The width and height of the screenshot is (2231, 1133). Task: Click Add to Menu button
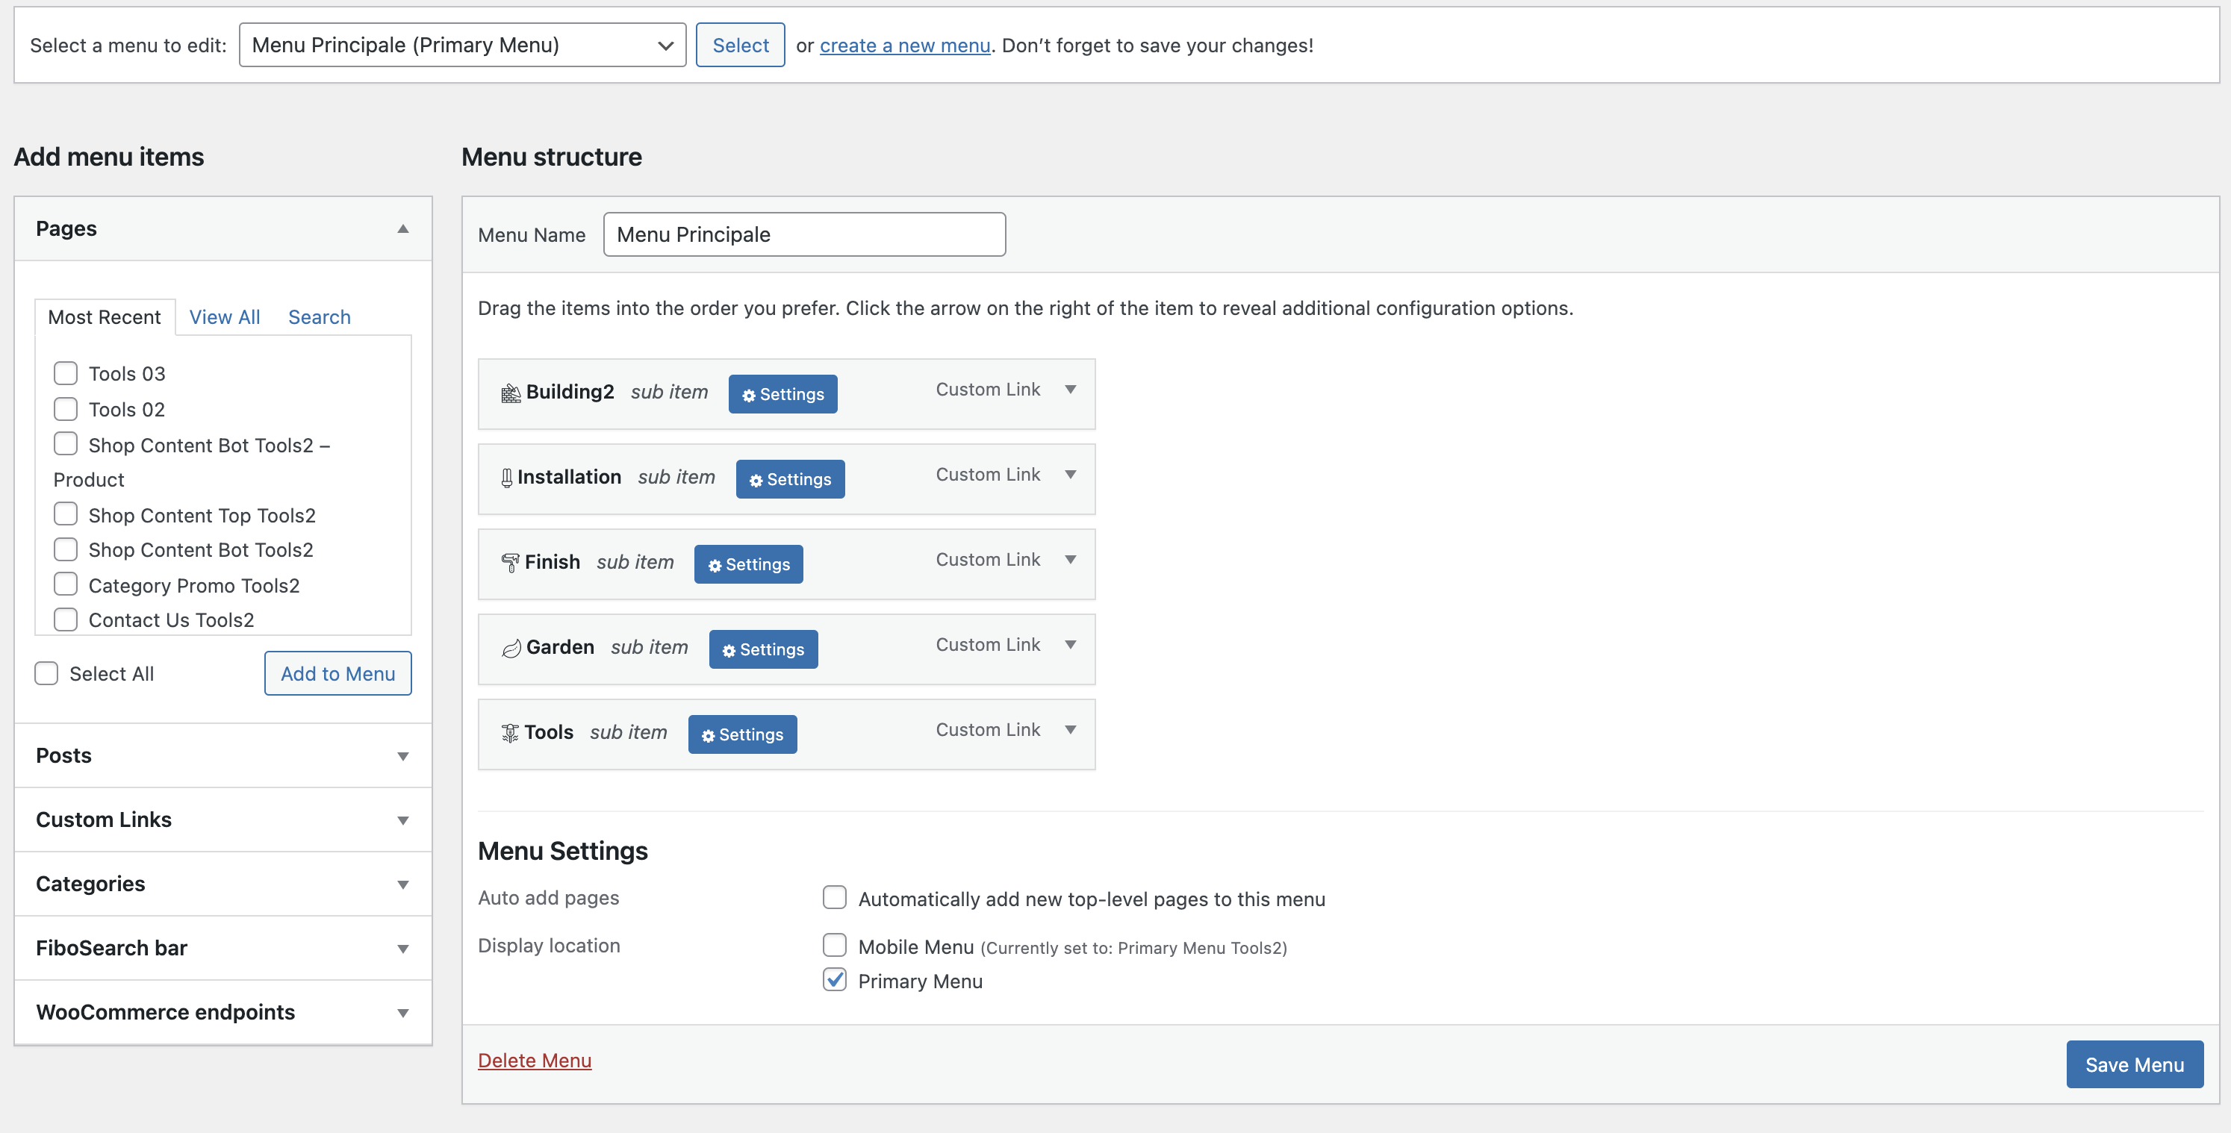click(337, 673)
